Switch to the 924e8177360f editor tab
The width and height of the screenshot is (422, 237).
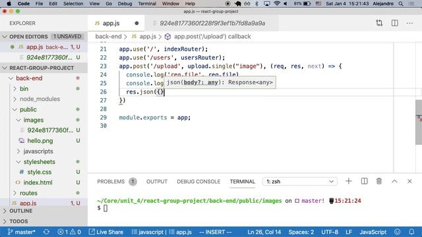pos(212,23)
